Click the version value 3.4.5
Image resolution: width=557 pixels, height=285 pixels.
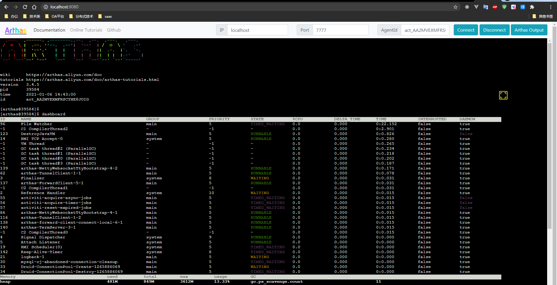[32, 85]
